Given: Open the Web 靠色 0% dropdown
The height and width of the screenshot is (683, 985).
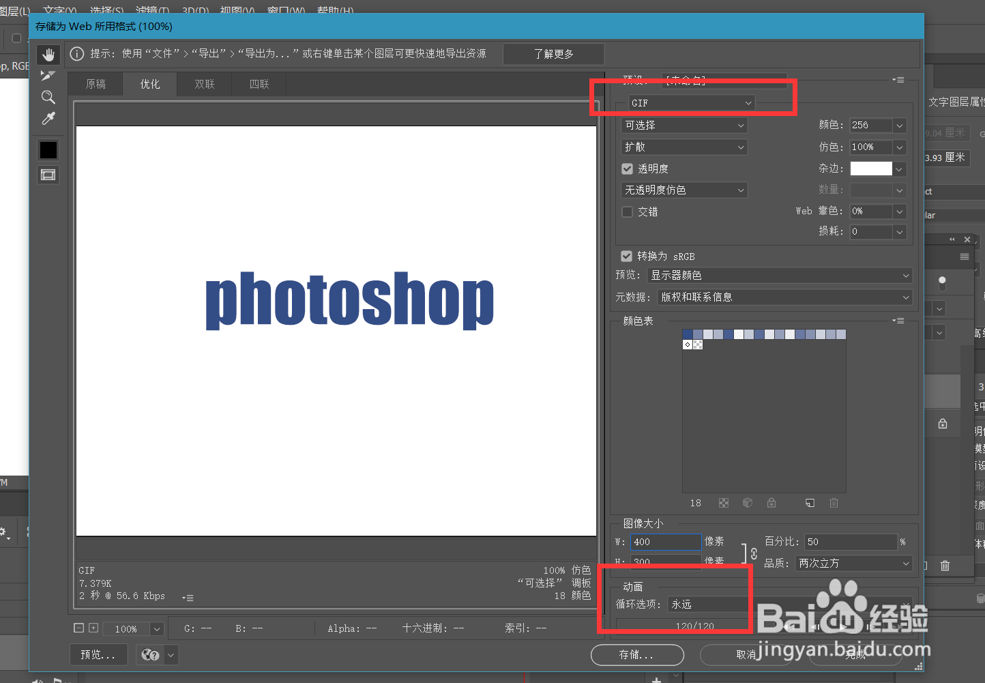Looking at the screenshot, I should coord(900,212).
